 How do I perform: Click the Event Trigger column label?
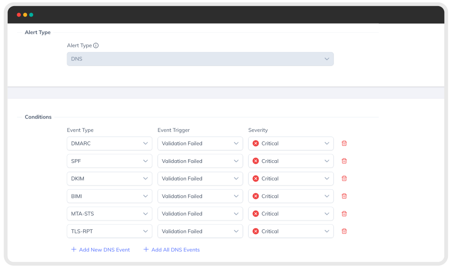(x=173, y=130)
